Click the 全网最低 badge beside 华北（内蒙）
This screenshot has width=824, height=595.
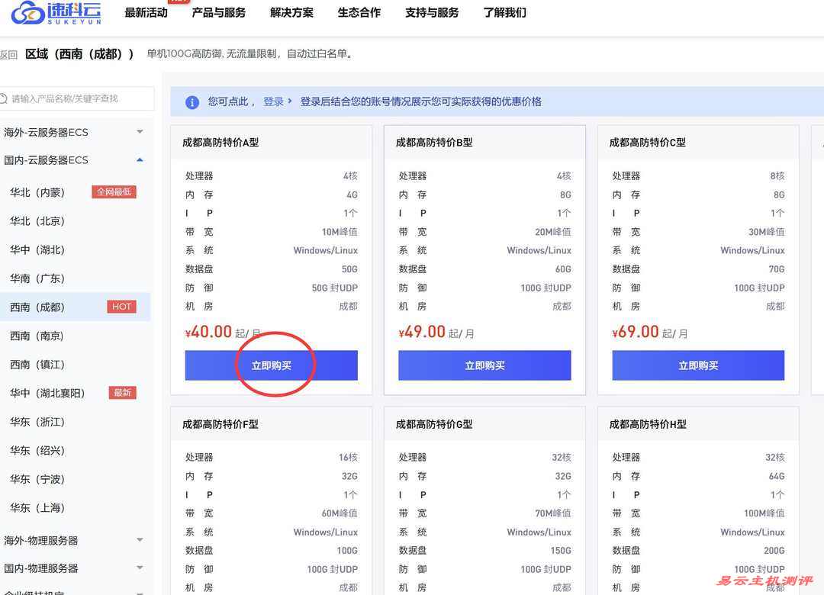click(x=114, y=192)
